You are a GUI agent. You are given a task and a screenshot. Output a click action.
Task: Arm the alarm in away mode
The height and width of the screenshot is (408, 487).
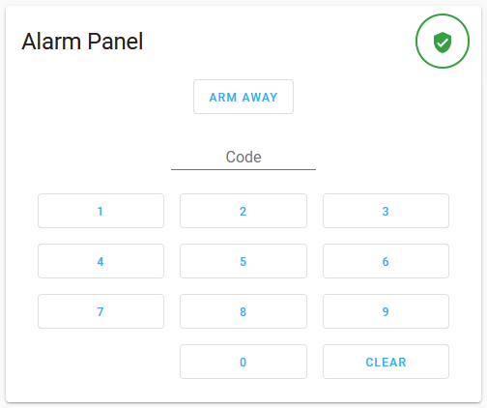point(243,97)
